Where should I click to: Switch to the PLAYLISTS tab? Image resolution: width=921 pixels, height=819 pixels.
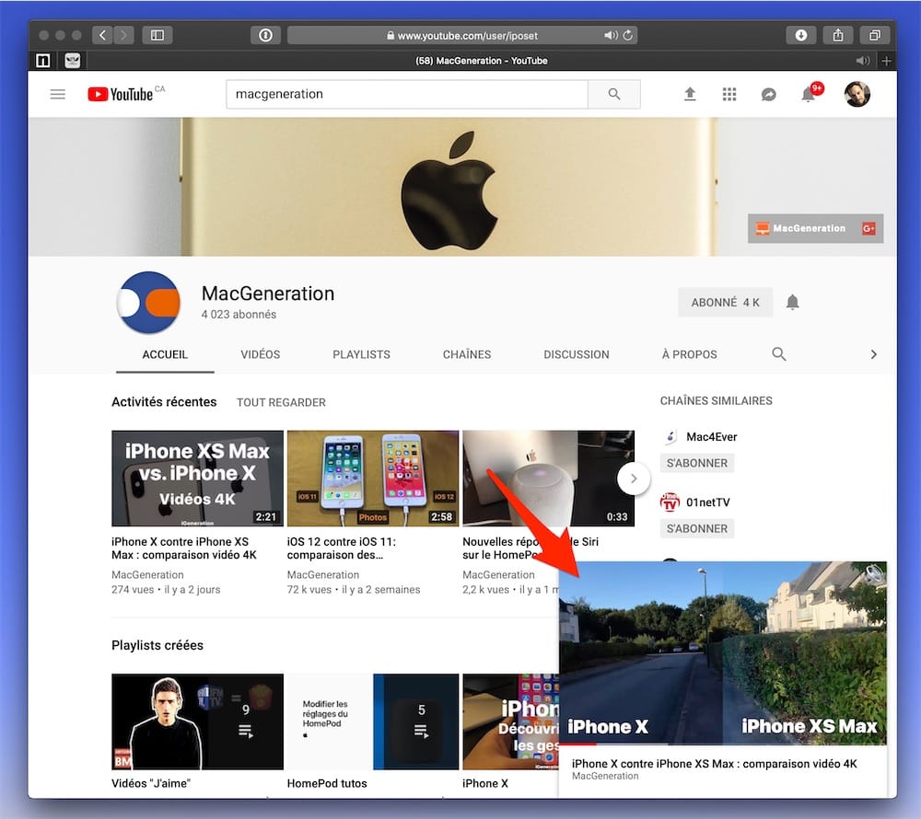point(361,354)
